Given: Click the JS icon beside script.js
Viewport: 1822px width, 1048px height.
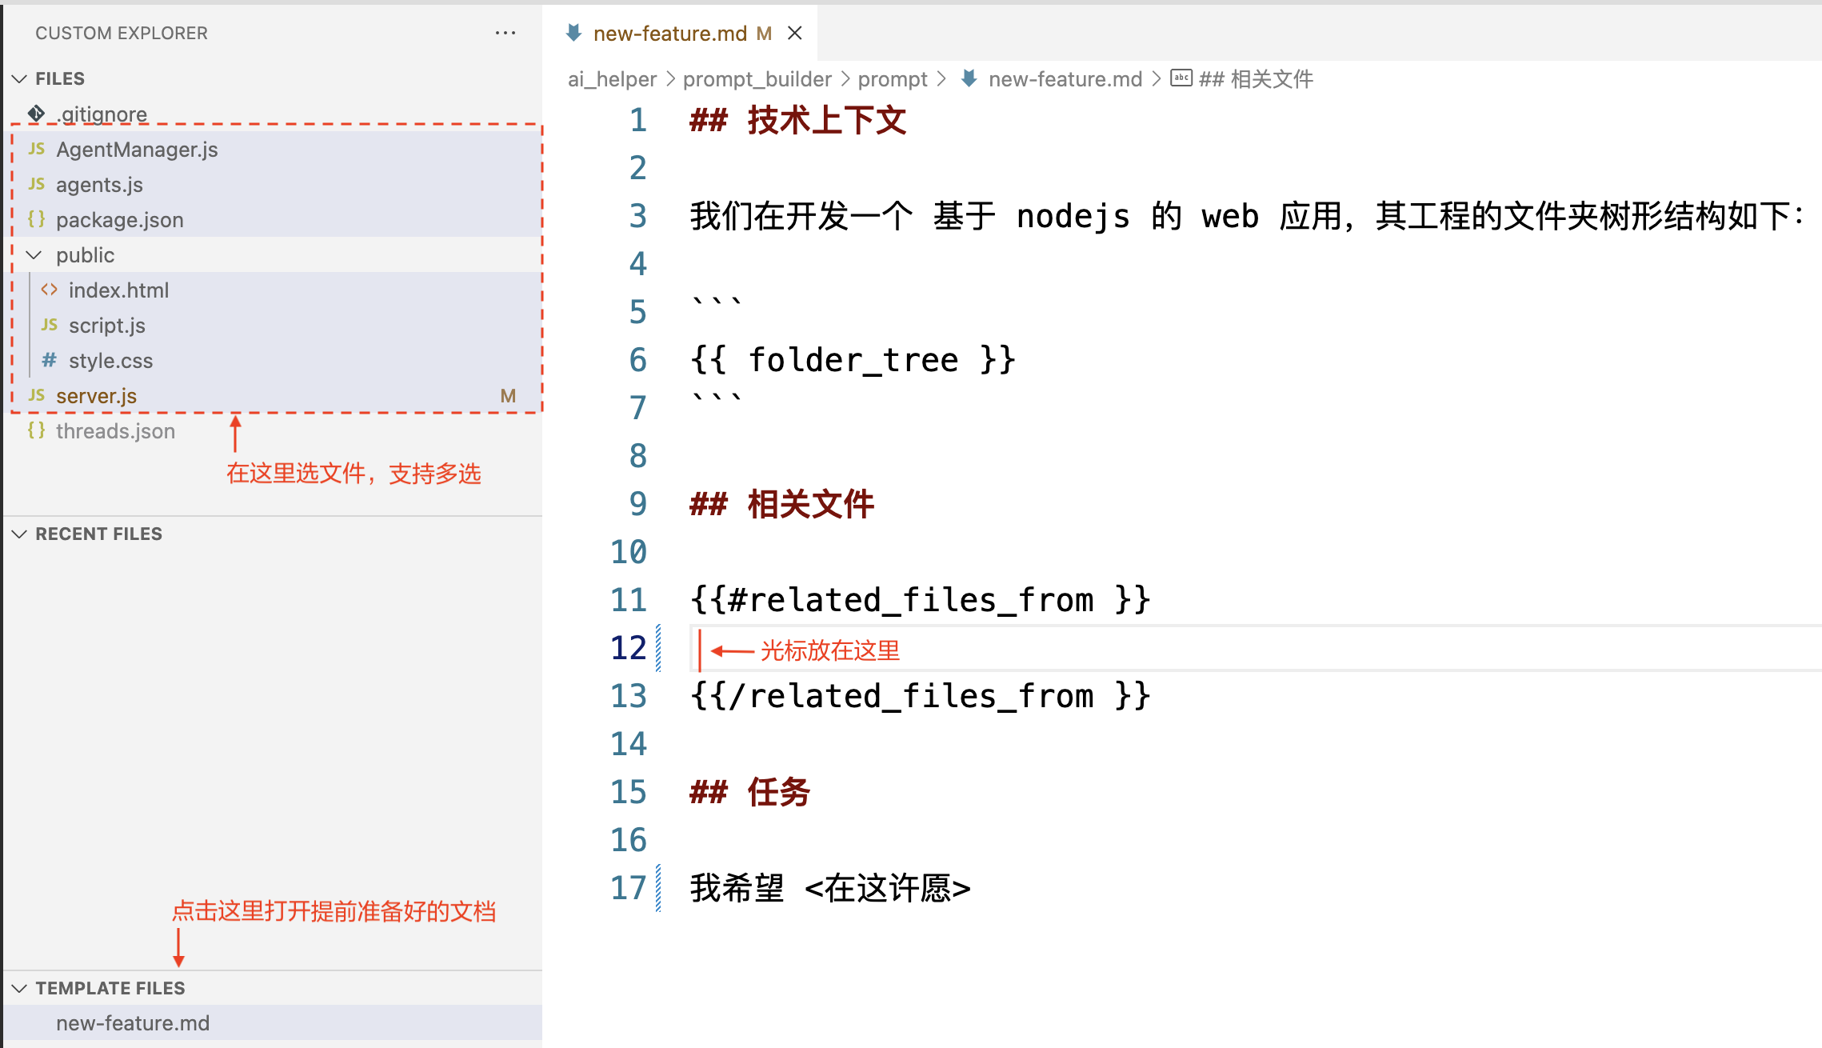Looking at the screenshot, I should click(x=49, y=325).
